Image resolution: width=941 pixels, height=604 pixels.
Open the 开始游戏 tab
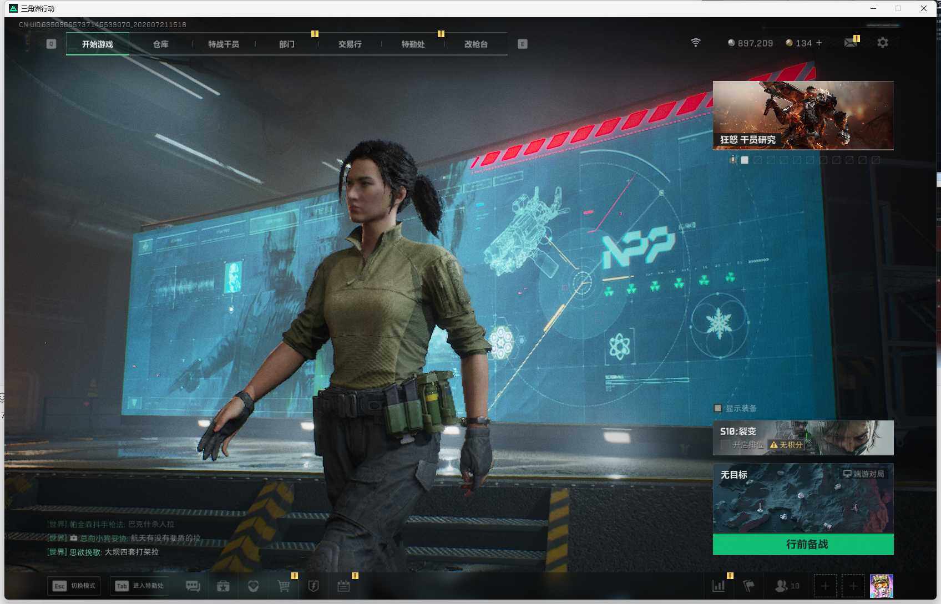tap(98, 44)
